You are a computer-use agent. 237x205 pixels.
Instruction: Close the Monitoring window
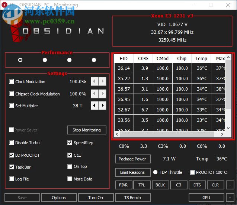[x=228, y=5]
